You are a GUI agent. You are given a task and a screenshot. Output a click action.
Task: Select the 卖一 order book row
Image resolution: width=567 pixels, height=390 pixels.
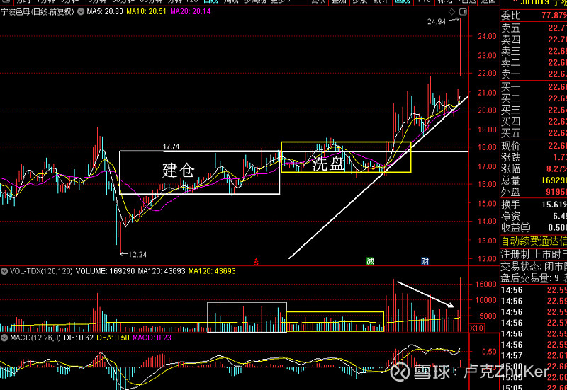534,74
